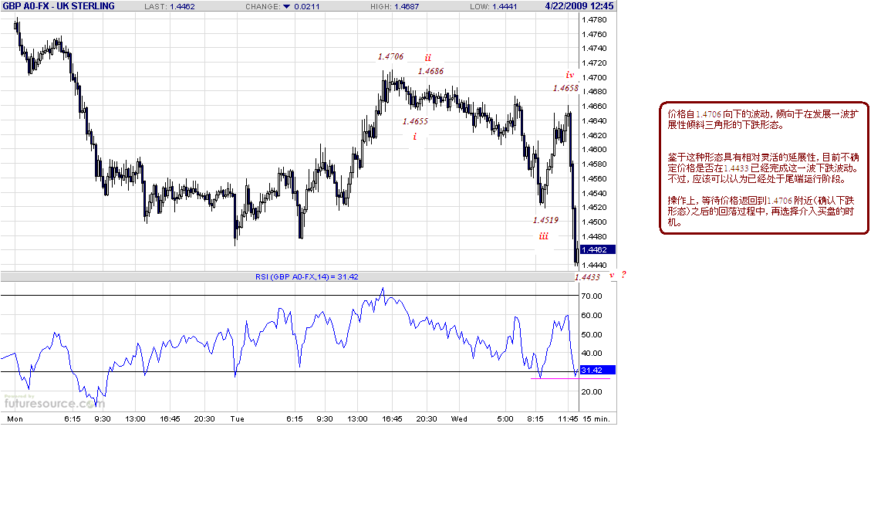The height and width of the screenshot is (518, 881).
Task: Click the RSI value tag 31.42
Action: click(597, 370)
